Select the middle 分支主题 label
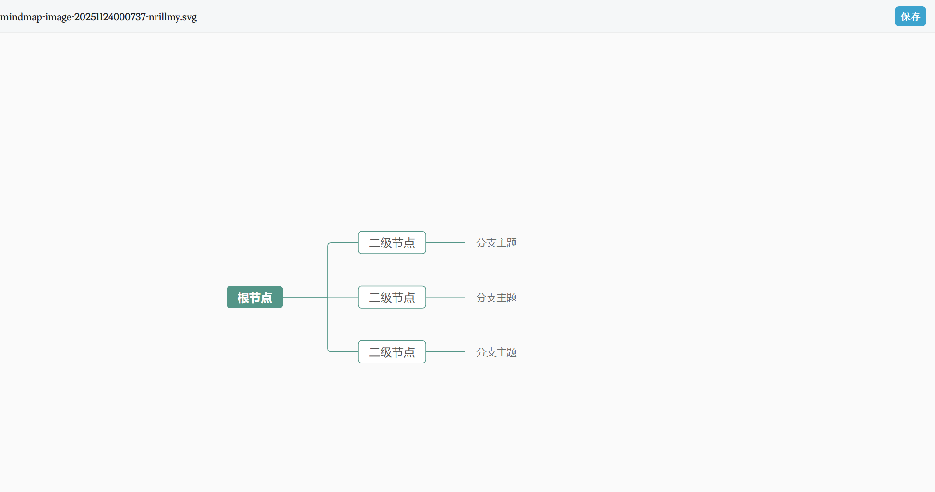The height and width of the screenshot is (492, 935). pos(496,298)
